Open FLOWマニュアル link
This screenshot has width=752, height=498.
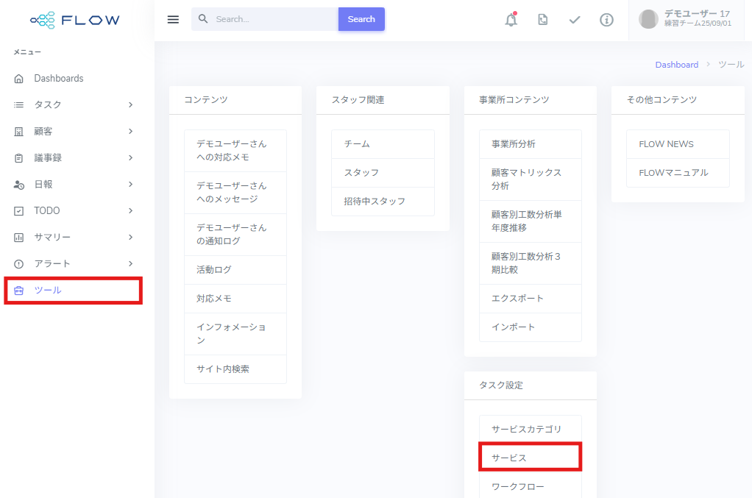[x=673, y=173]
